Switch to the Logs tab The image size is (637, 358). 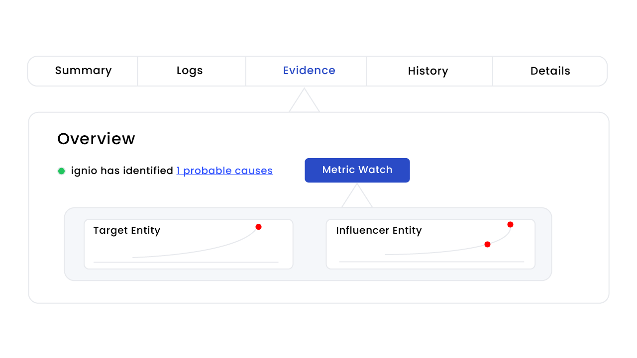coord(190,71)
